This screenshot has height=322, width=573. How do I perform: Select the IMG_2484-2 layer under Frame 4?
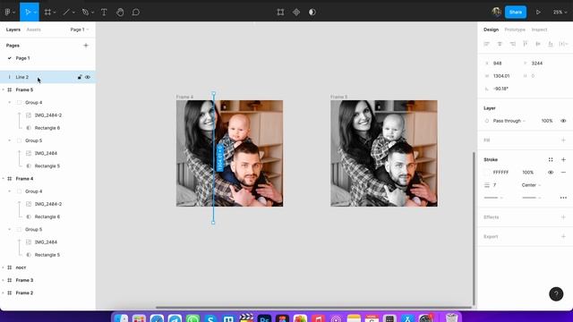[x=47, y=204]
